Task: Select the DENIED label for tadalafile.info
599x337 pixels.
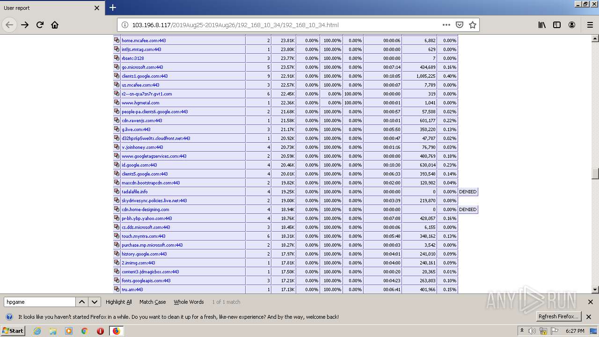Action: tap(468, 192)
